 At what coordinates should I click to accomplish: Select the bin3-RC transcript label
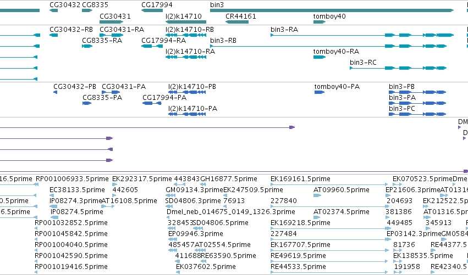pos(363,62)
